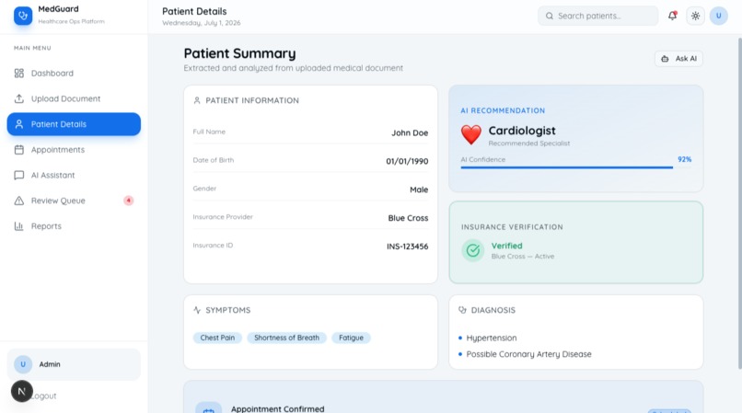
Task: Click the robot icon on Ask AI
Action: [665, 59]
